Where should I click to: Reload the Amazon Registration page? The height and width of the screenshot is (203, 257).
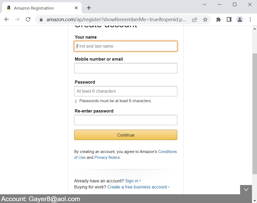pos(28,19)
